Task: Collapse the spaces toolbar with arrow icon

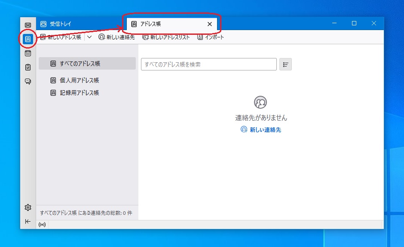Action: 28,221
